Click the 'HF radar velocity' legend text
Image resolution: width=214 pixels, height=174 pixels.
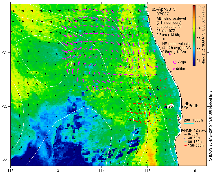(176, 44)
